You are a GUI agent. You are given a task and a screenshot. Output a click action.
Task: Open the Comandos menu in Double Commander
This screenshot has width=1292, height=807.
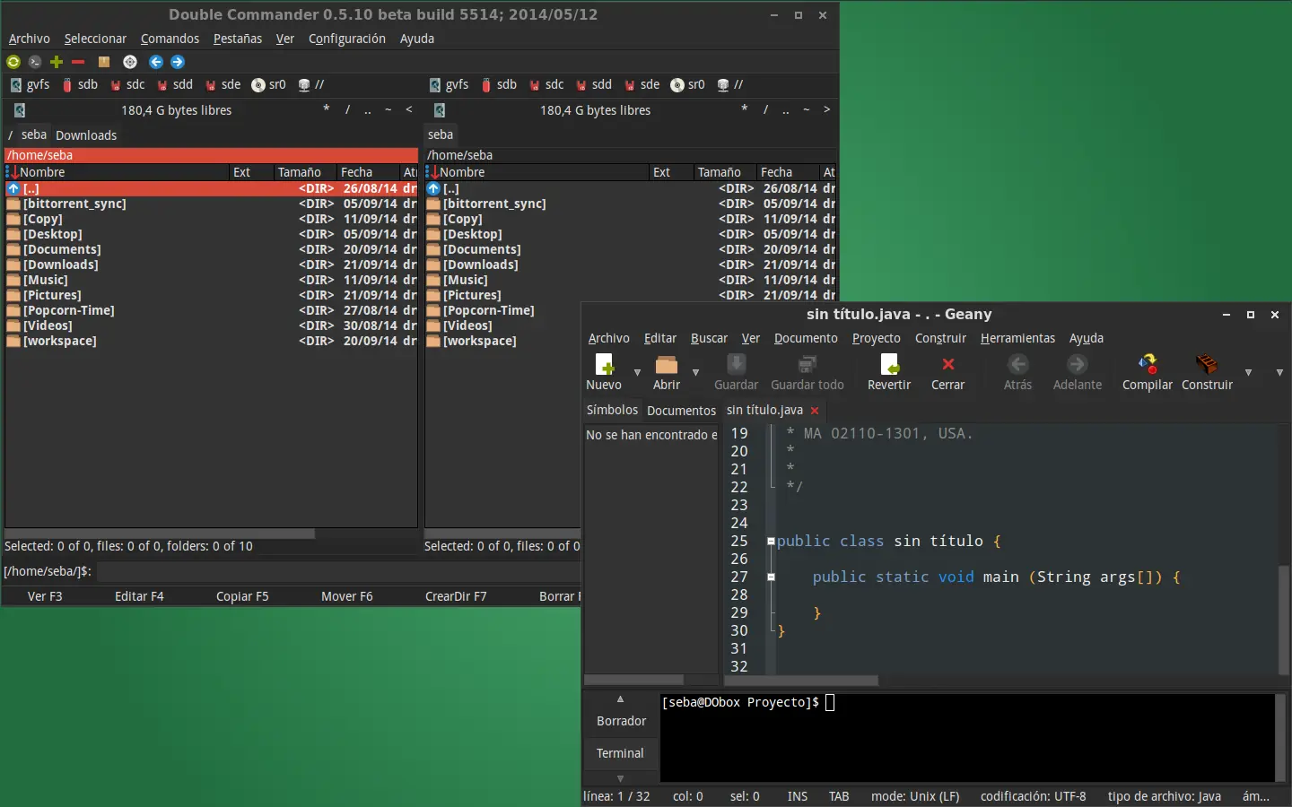tap(170, 39)
